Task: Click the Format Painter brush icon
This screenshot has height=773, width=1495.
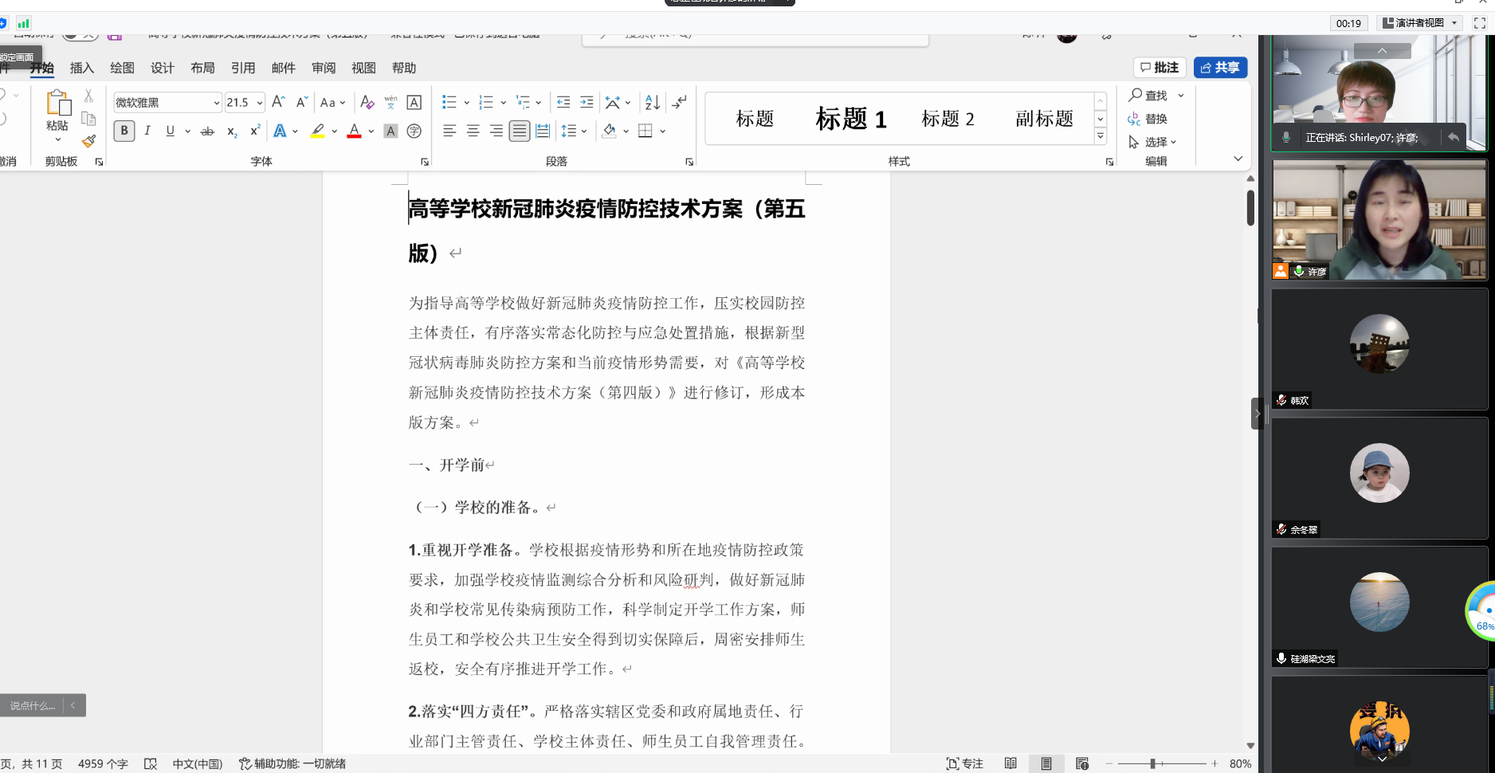Action: (x=88, y=141)
